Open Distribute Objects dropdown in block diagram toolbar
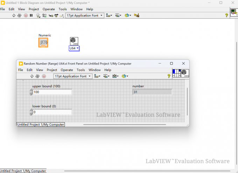The image size is (238, 173). tap(118, 15)
